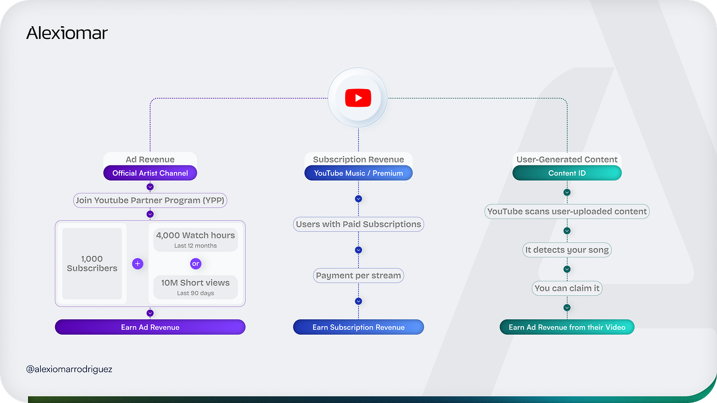This screenshot has width=717, height=403.
Task: Click Users with Paid Subscriptions box
Action: [x=358, y=224]
